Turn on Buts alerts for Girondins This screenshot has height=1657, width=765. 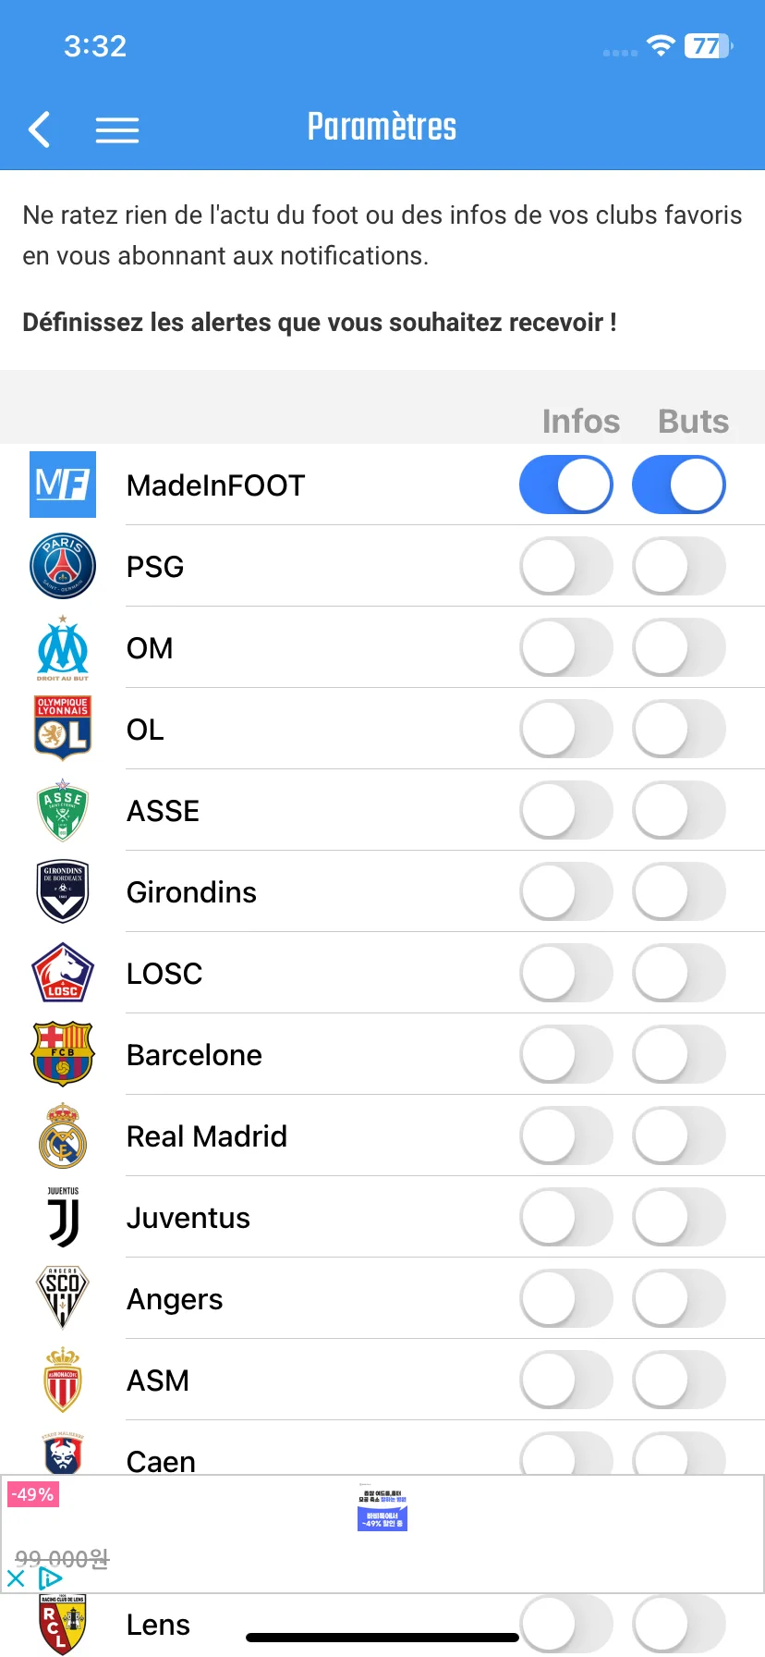pyautogui.click(x=679, y=891)
